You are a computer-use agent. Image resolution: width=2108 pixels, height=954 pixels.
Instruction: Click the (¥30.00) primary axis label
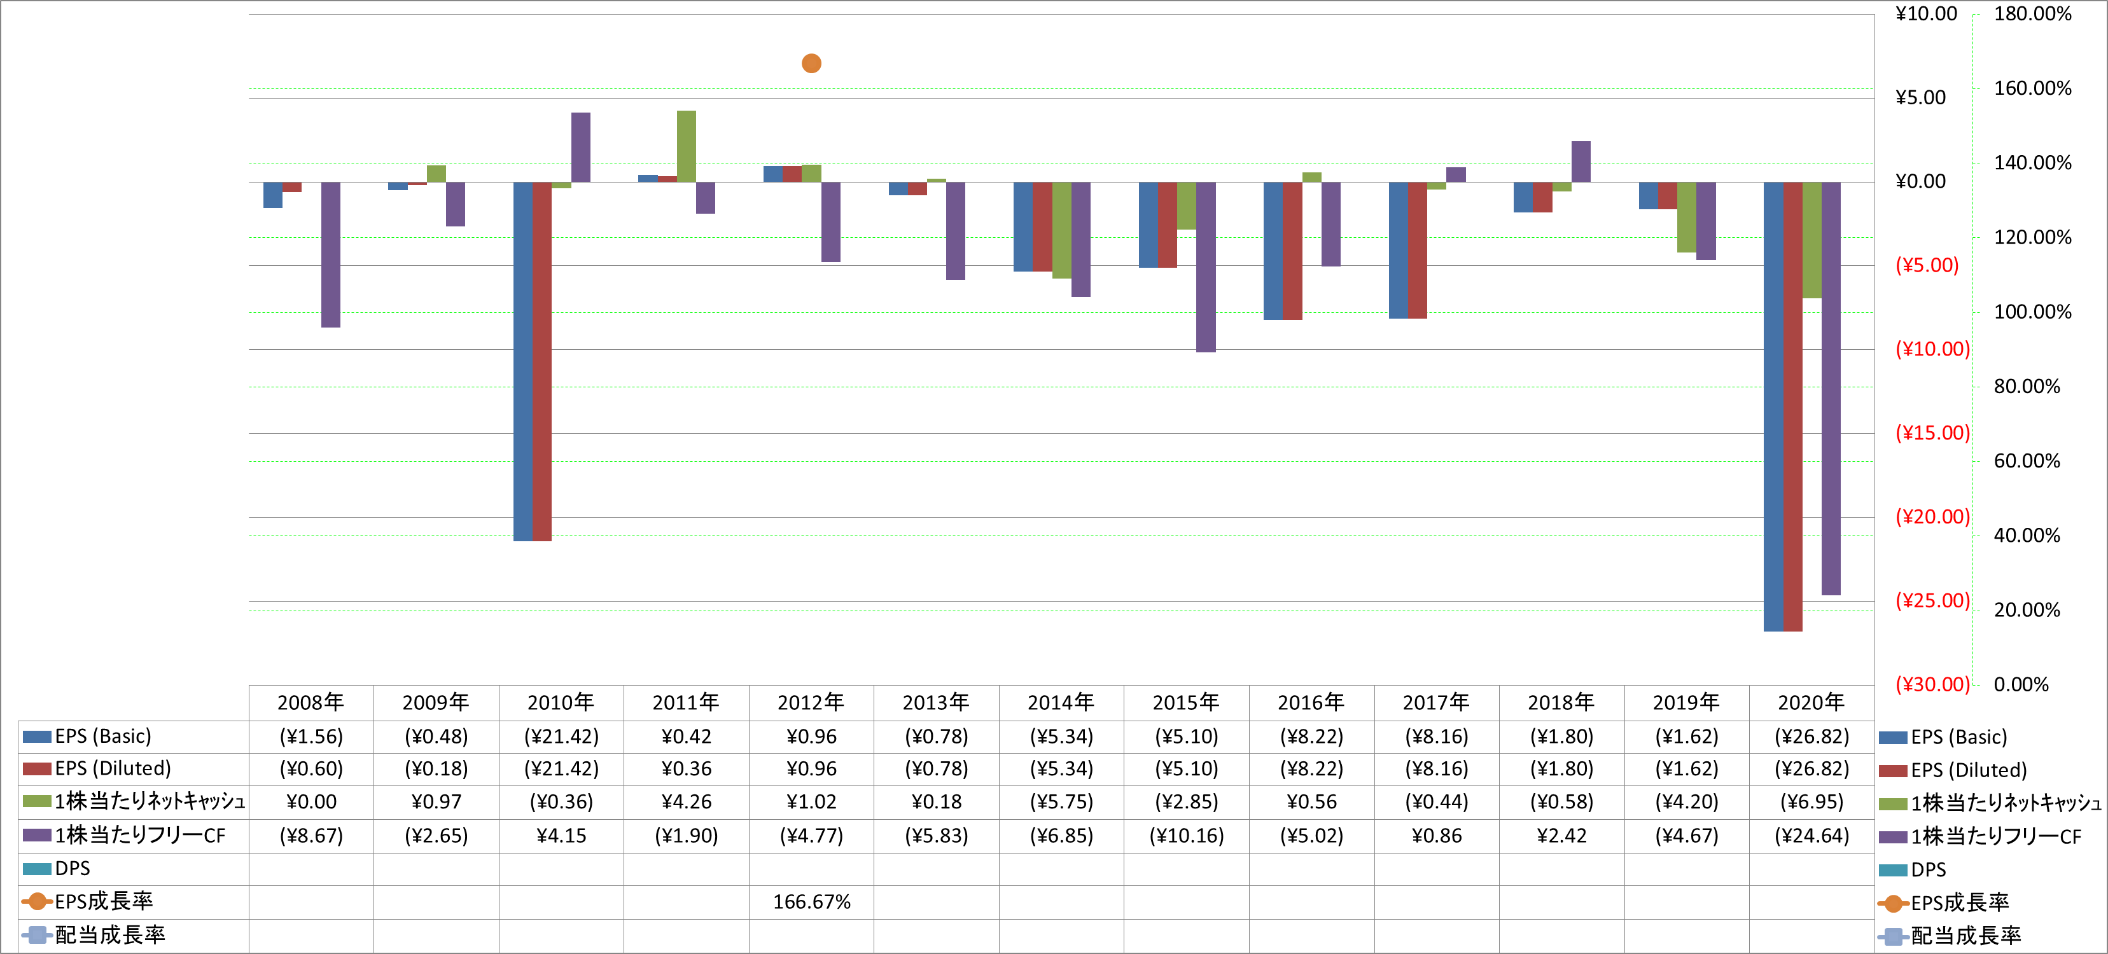1933,685
